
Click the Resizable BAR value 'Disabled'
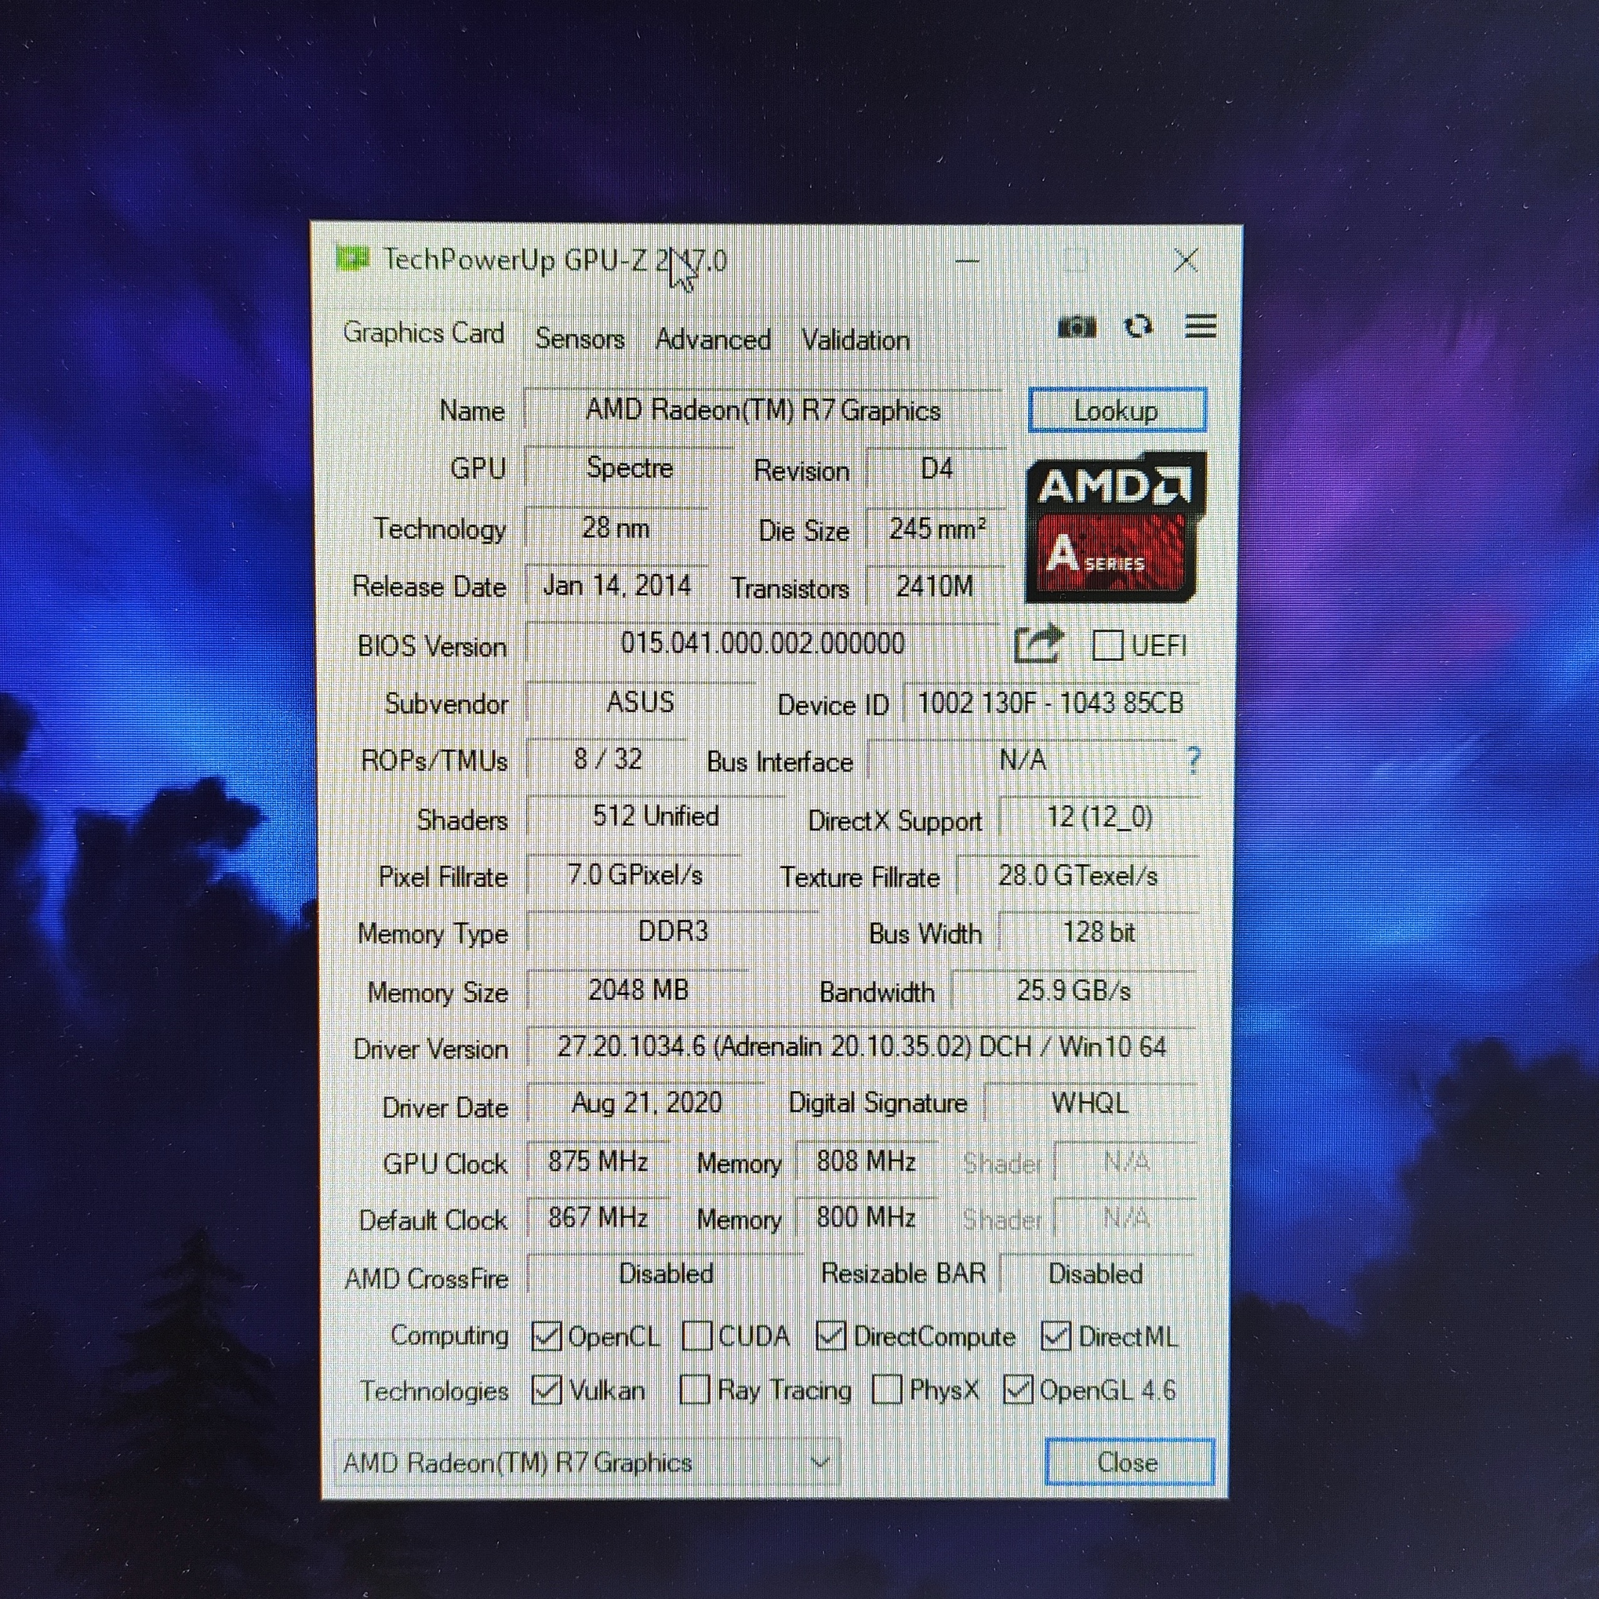click(x=1096, y=1274)
